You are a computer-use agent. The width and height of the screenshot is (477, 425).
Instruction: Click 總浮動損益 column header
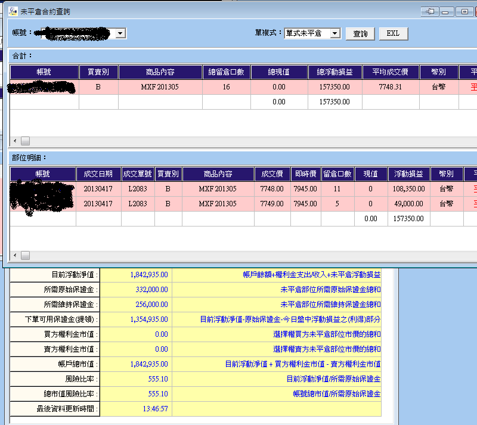(334, 72)
